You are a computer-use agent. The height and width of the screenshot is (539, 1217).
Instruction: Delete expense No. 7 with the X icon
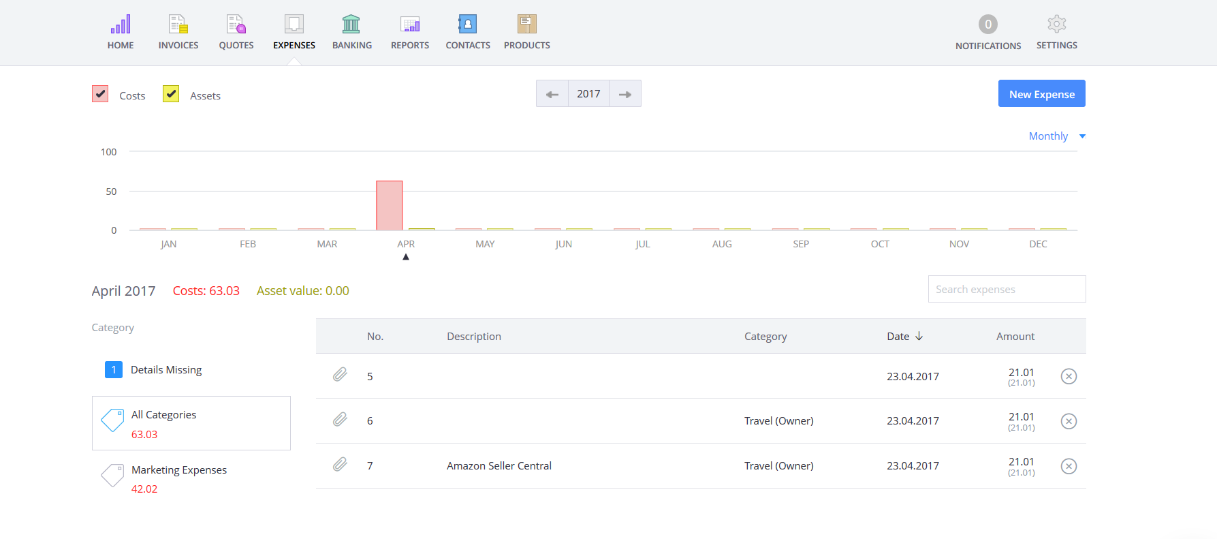[x=1069, y=466]
